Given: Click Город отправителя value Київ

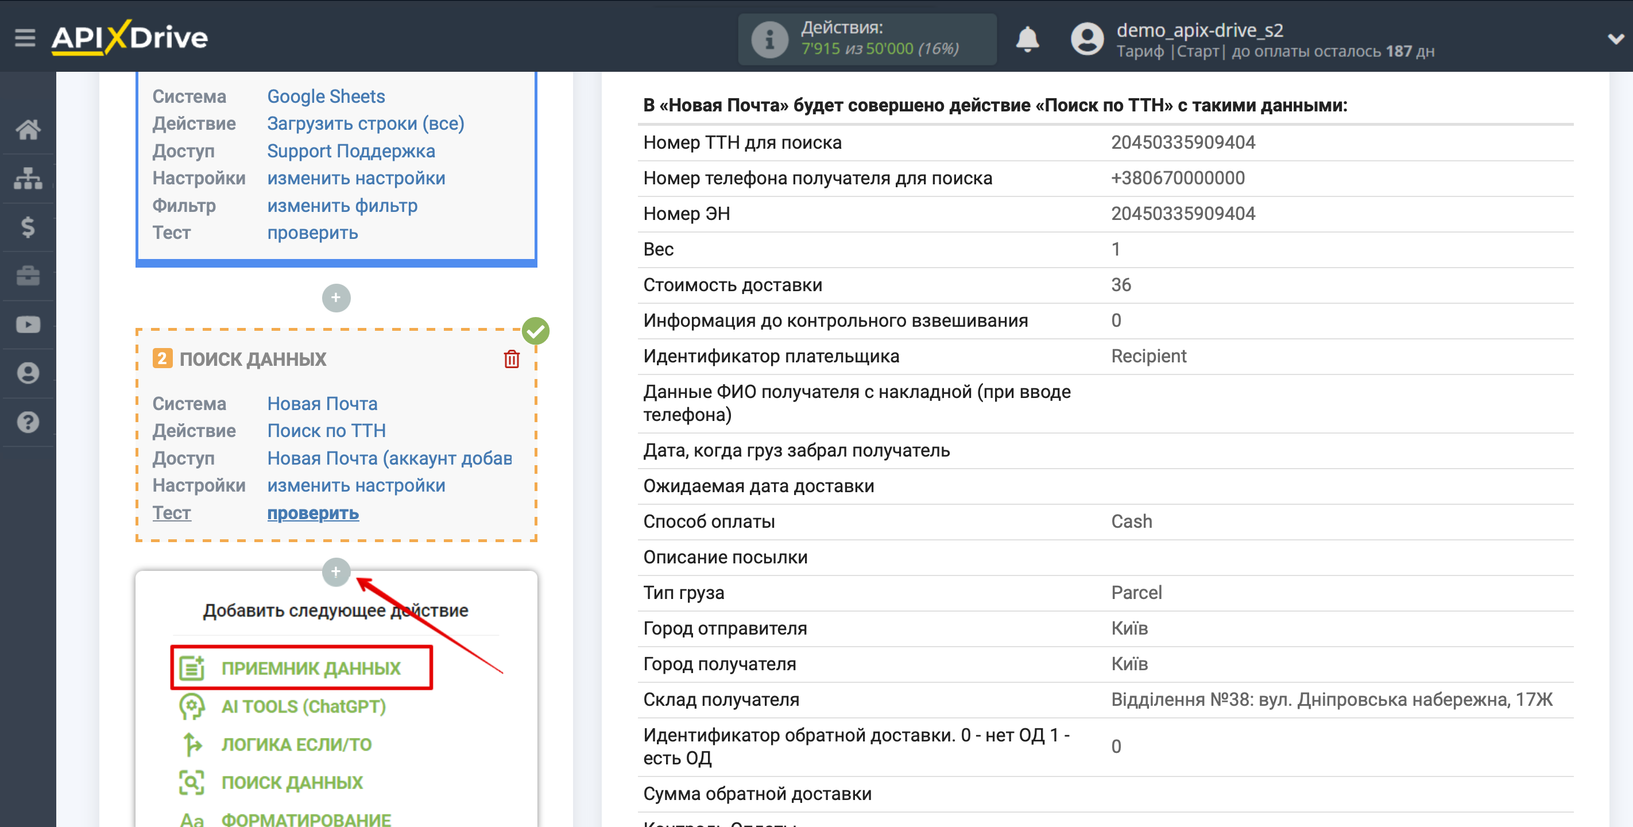Looking at the screenshot, I should pyautogui.click(x=1129, y=628).
